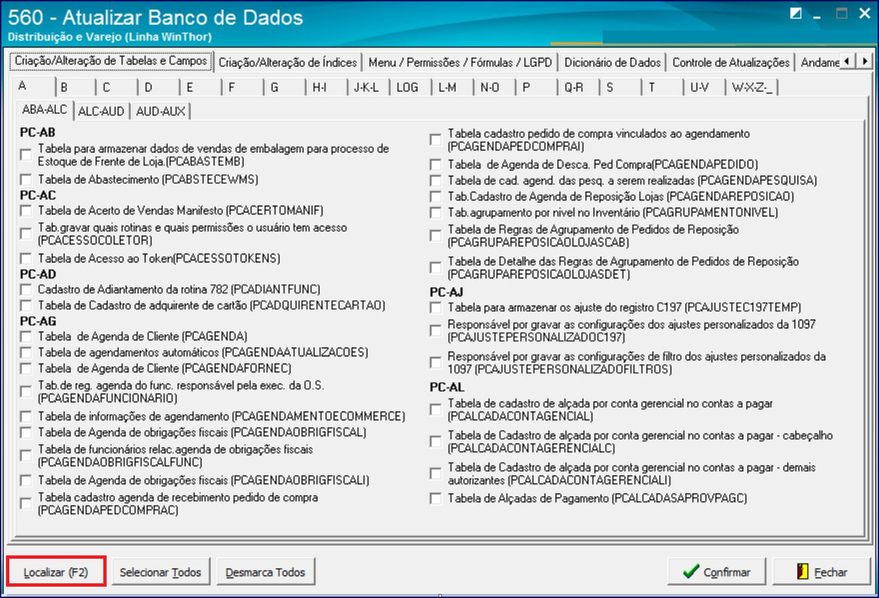Select Criação/Alteração de Tabelas e Campos tab

pos(111,61)
